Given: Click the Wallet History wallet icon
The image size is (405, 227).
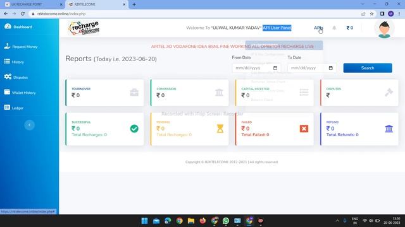Looking at the screenshot, I should (x=7, y=92).
